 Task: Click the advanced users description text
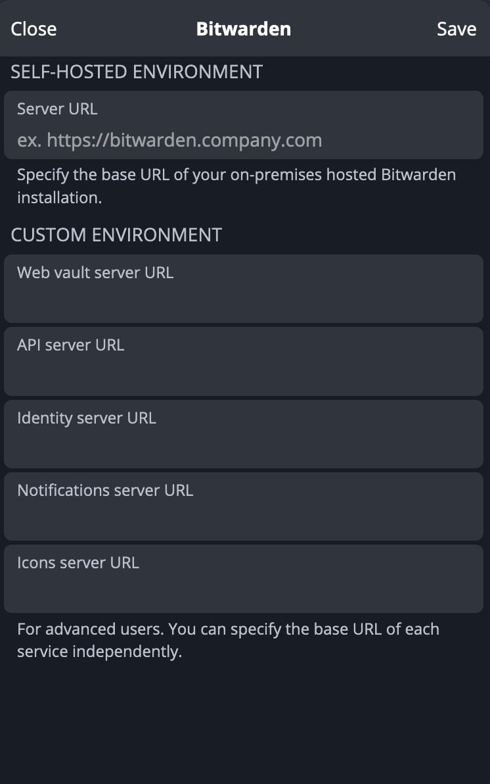pyautogui.click(x=228, y=640)
